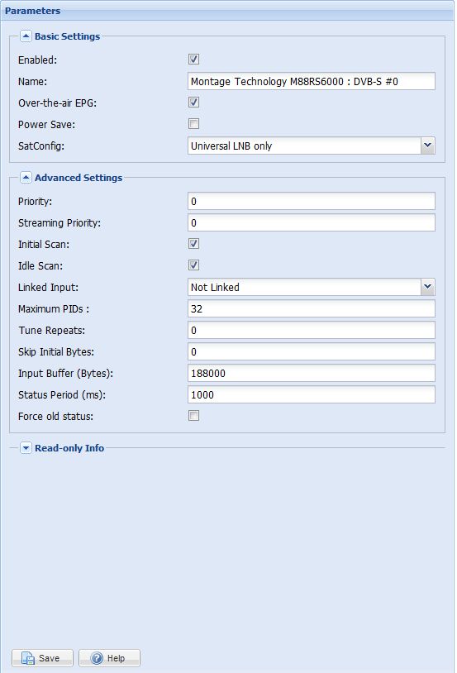Enable the Power Save checkbox
457x673 pixels.
click(x=193, y=124)
